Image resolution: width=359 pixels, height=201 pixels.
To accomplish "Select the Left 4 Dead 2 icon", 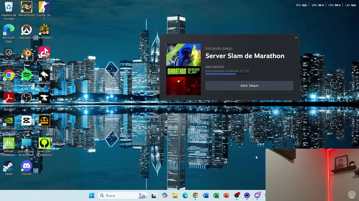I will pos(44,32).
